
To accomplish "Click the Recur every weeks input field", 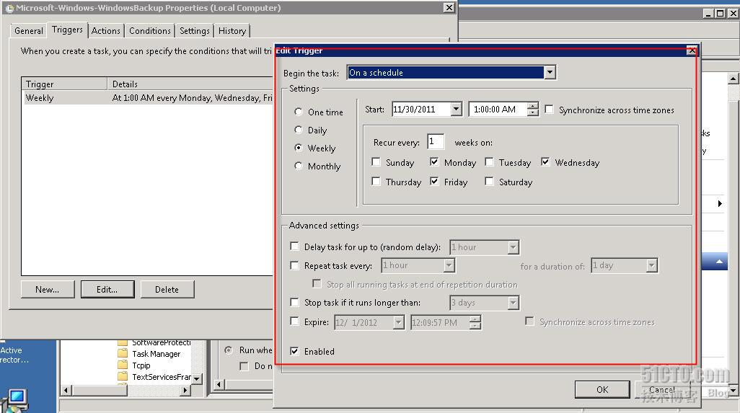I will (x=436, y=141).
